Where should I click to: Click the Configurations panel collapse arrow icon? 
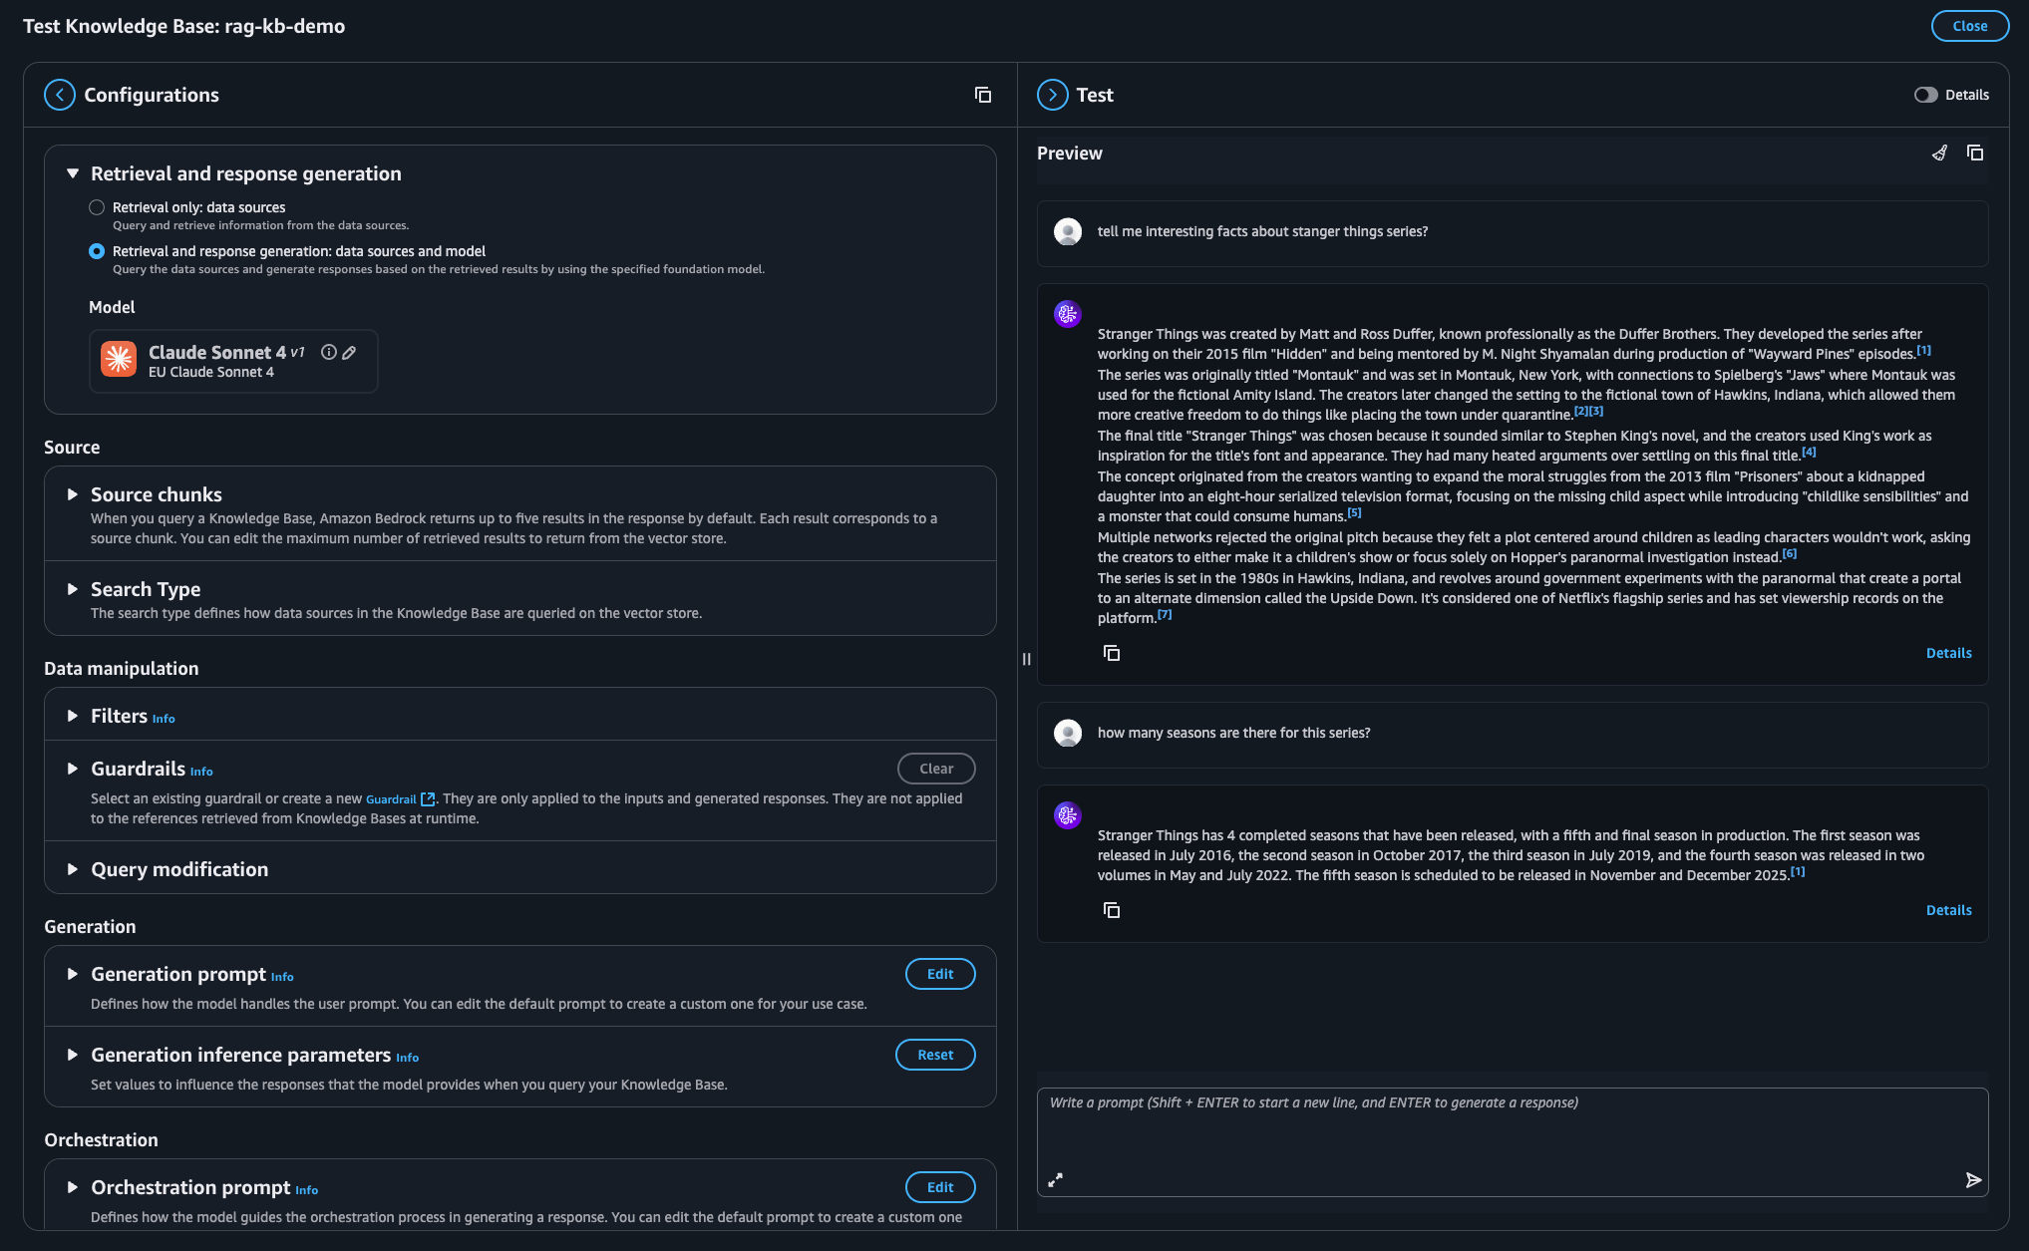pyautogui.click(x=60, y=95)
